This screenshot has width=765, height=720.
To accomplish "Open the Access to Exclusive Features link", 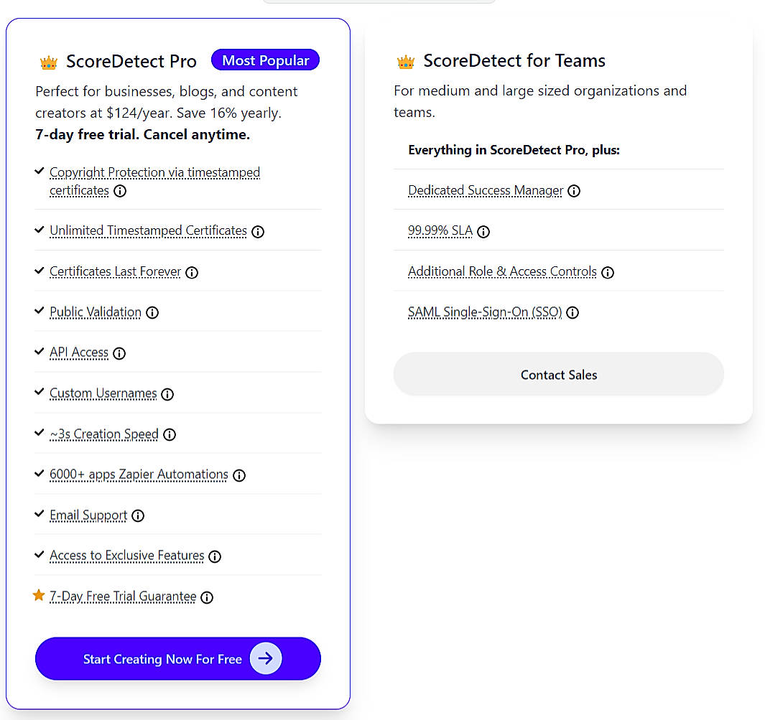I will (x=126, y=556).
